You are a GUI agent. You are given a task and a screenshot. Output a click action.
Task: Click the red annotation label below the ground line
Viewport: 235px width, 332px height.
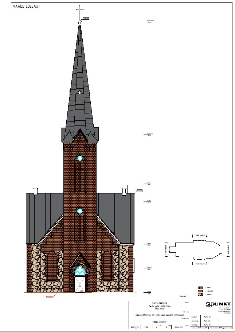[x=50, y=296]
